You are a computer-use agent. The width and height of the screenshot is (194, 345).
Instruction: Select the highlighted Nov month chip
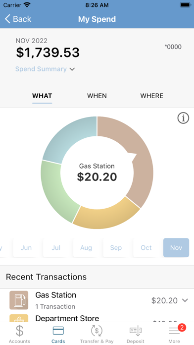[176, 247]
